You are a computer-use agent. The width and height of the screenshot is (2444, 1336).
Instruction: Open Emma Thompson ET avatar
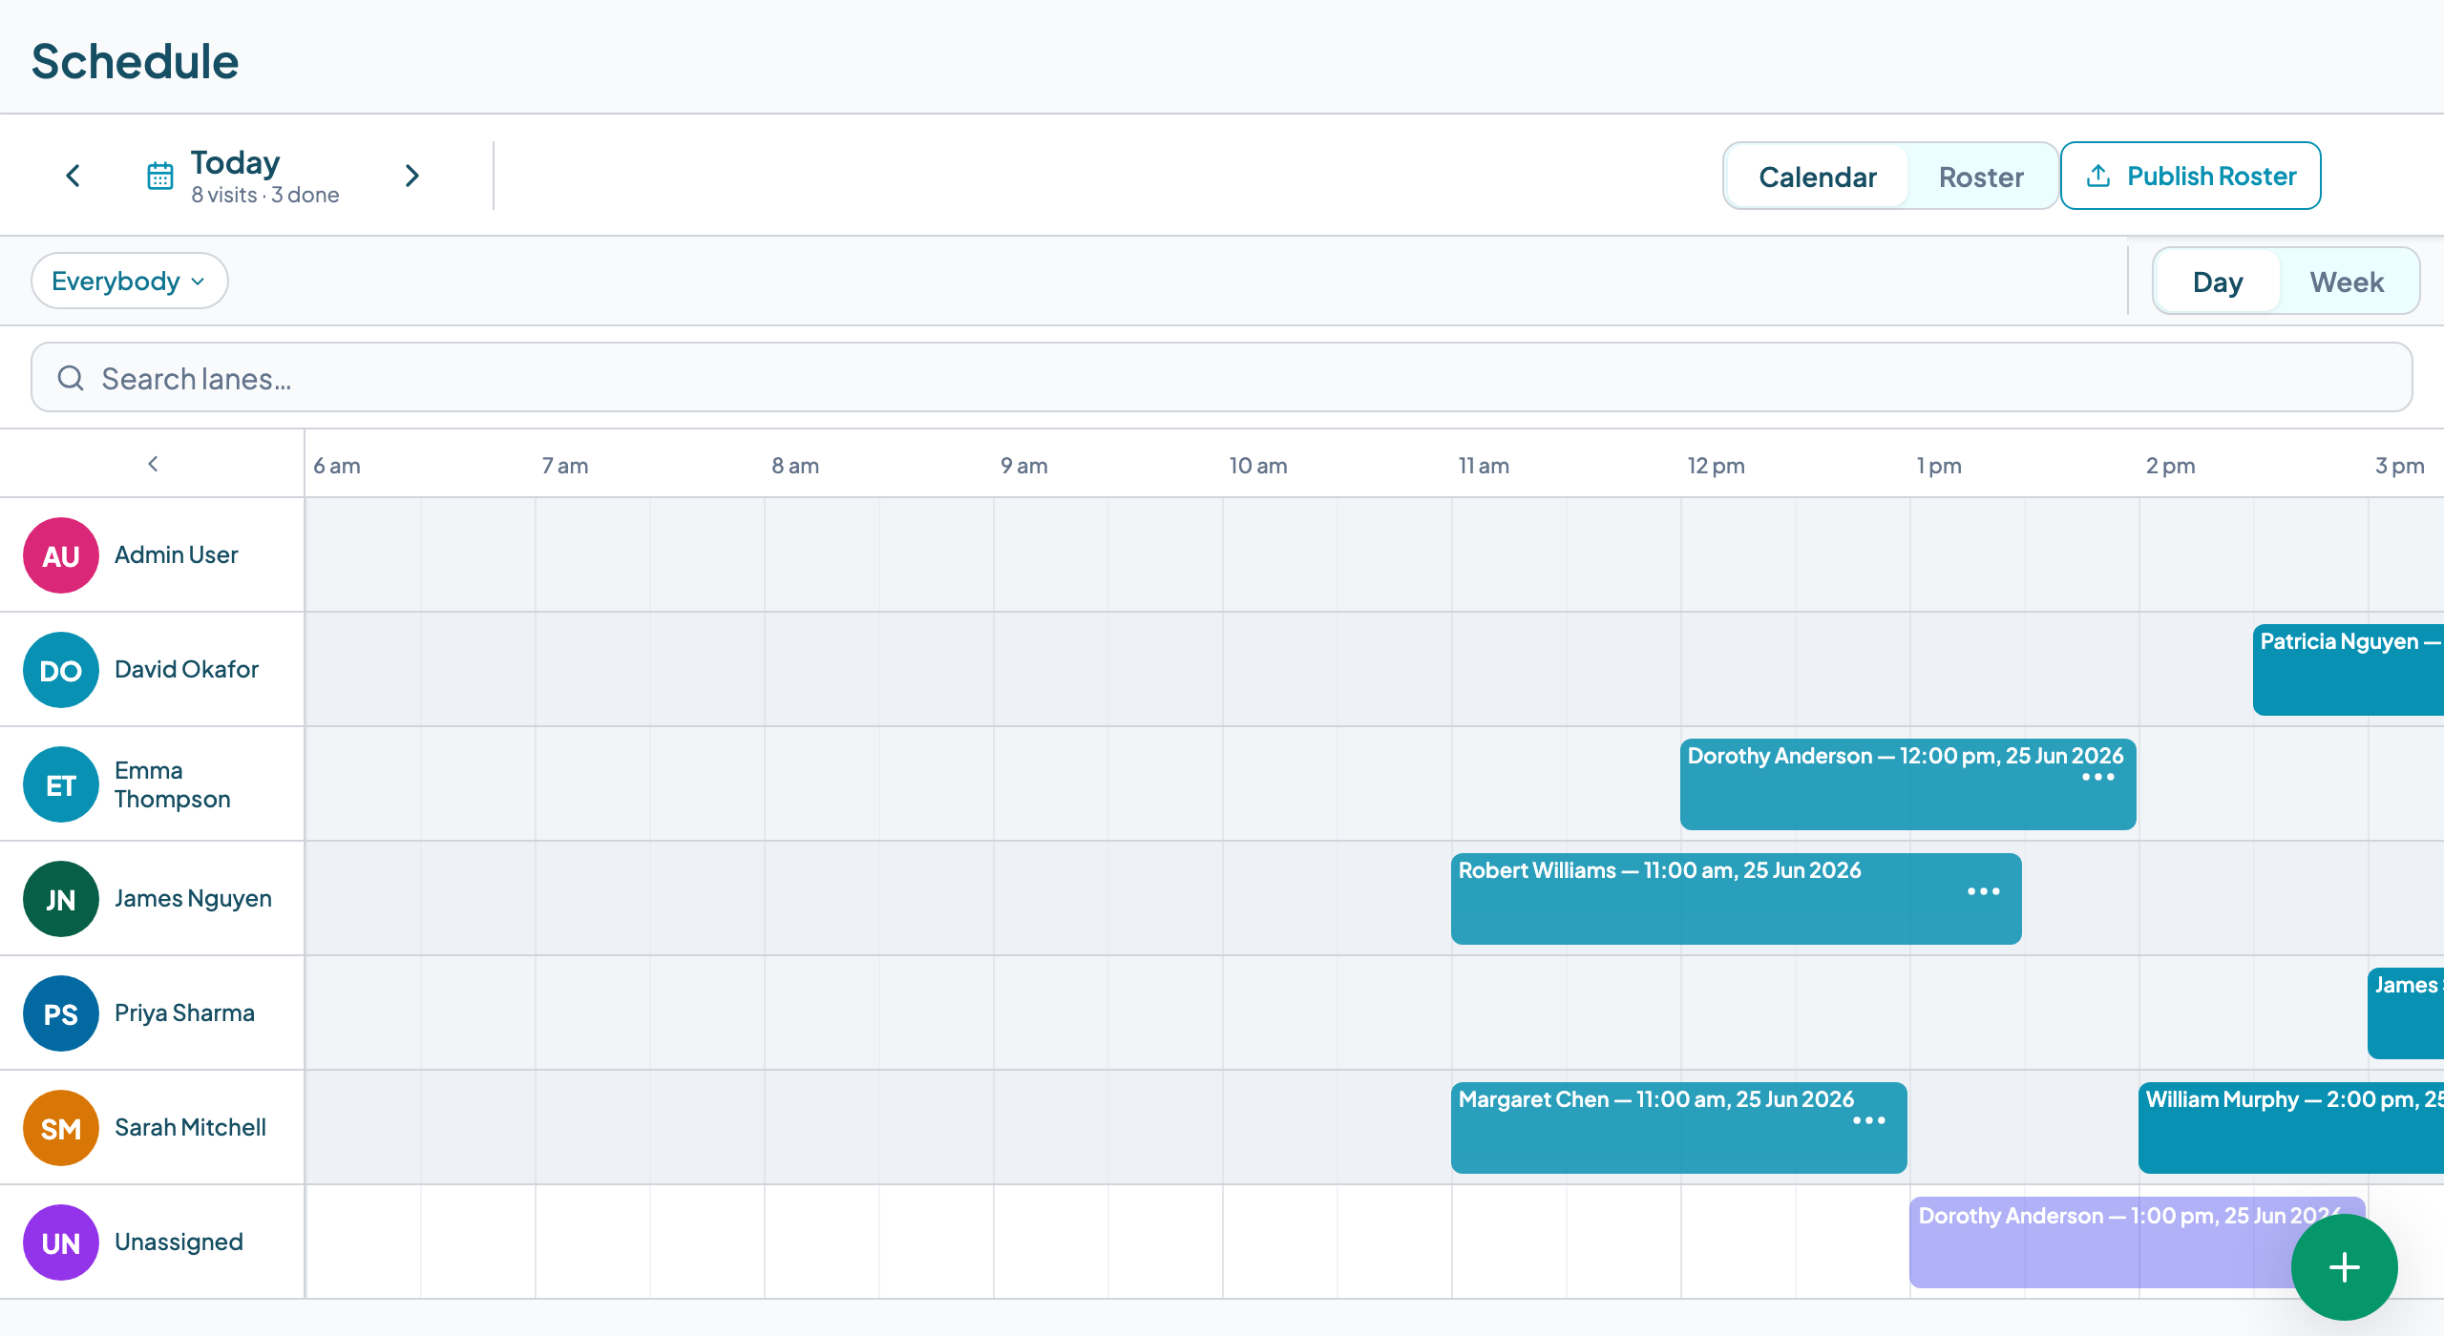coord(61,784)
